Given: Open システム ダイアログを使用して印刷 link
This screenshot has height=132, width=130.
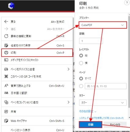Looking at the screenshot, I should [x=101, y=118].
